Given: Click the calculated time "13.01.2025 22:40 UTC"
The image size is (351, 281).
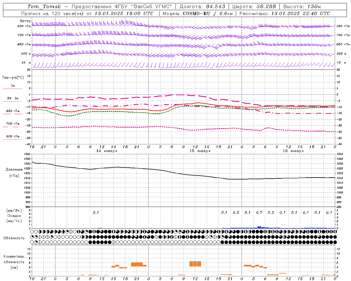Looking at the screenshot, I should tap(301, 13).
